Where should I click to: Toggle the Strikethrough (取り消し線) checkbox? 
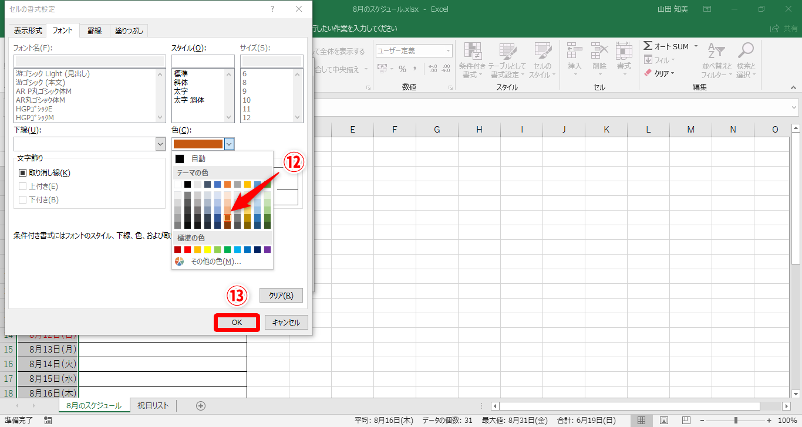pyautogui.click(x=23, y=173)
